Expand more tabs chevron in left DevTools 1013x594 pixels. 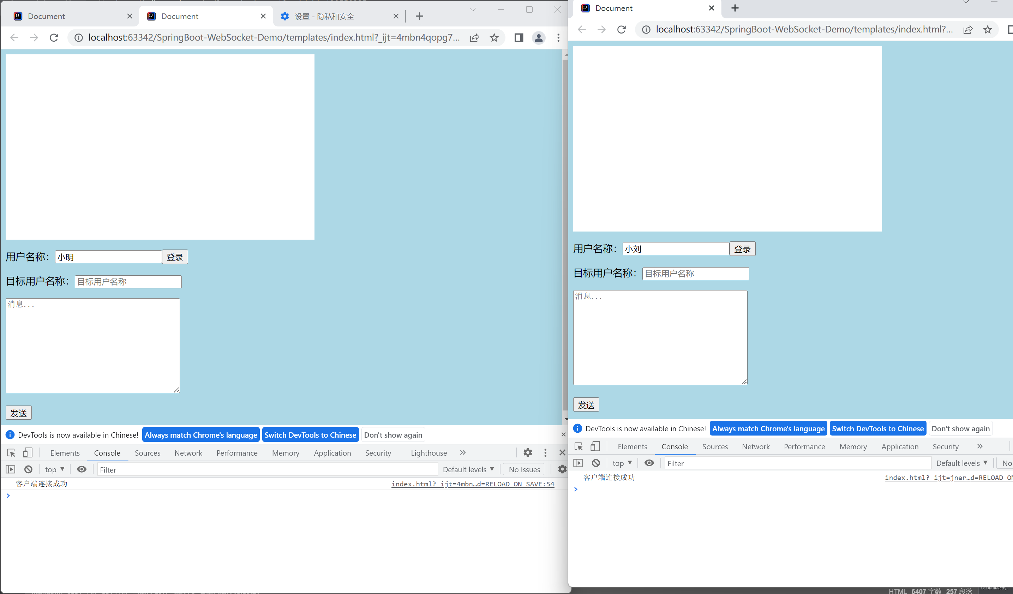pyautogui.click(x=463, y=453)
